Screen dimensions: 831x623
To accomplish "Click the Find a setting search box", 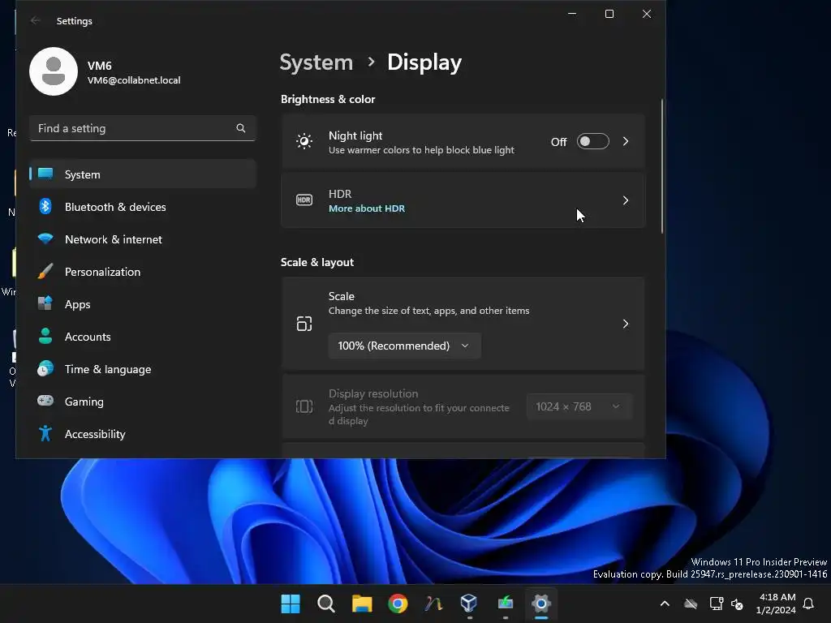I will point(143,128).
